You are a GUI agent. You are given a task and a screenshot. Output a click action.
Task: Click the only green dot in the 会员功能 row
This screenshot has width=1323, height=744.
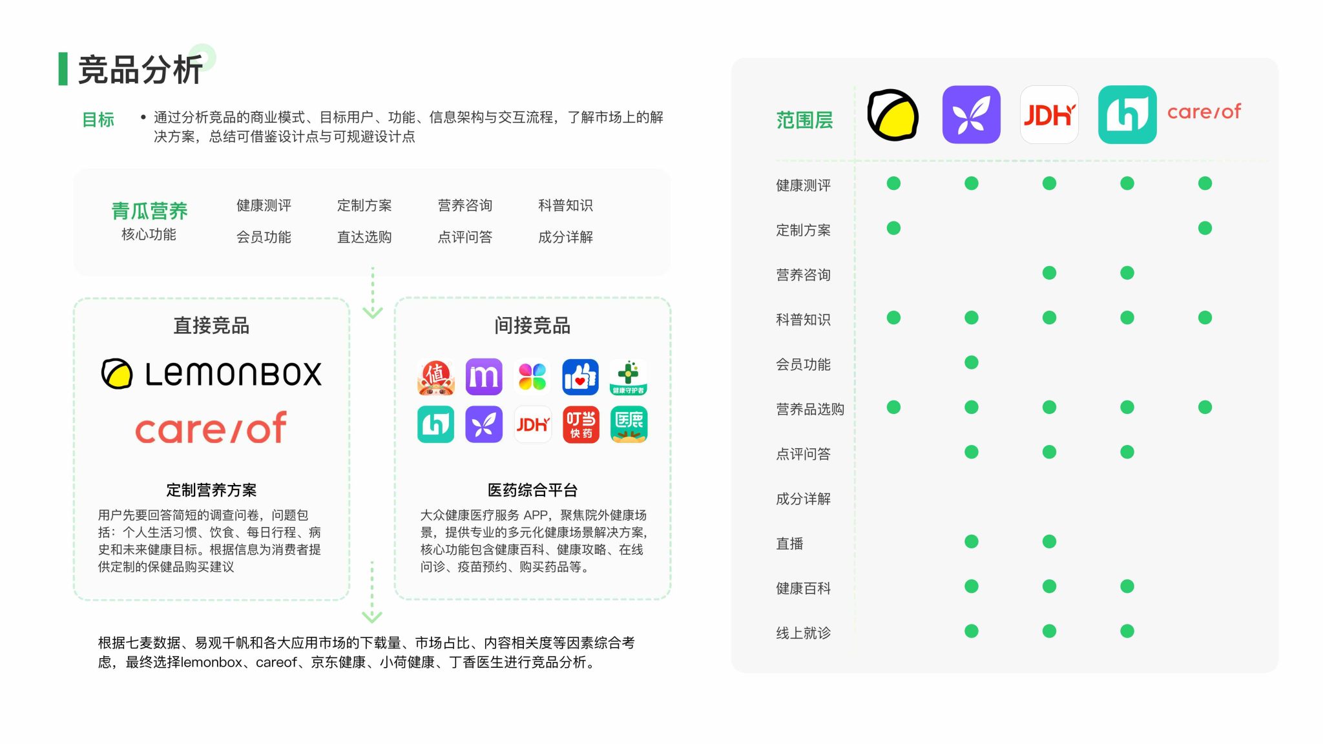pyautogui.click(x=971, y=362)
